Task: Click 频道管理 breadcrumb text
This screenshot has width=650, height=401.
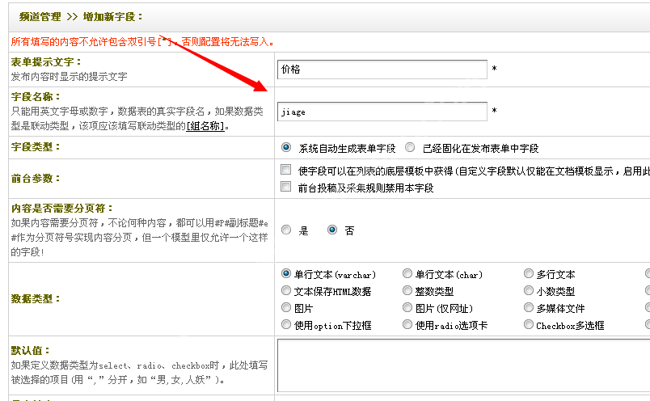Action: 40,17
